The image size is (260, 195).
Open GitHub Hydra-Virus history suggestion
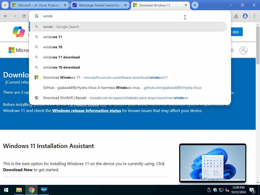tap(128, 88)
